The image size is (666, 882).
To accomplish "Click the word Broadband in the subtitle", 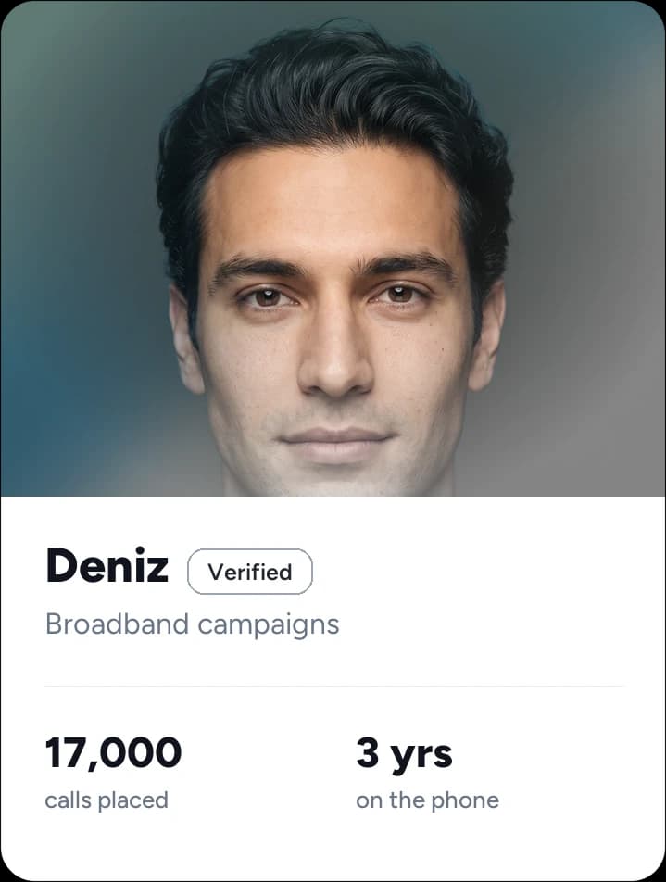I will pyautogui.click(x=117, y=624).
